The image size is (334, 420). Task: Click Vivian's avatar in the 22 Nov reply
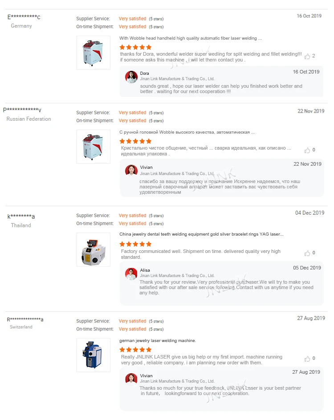tap(131, 171)
